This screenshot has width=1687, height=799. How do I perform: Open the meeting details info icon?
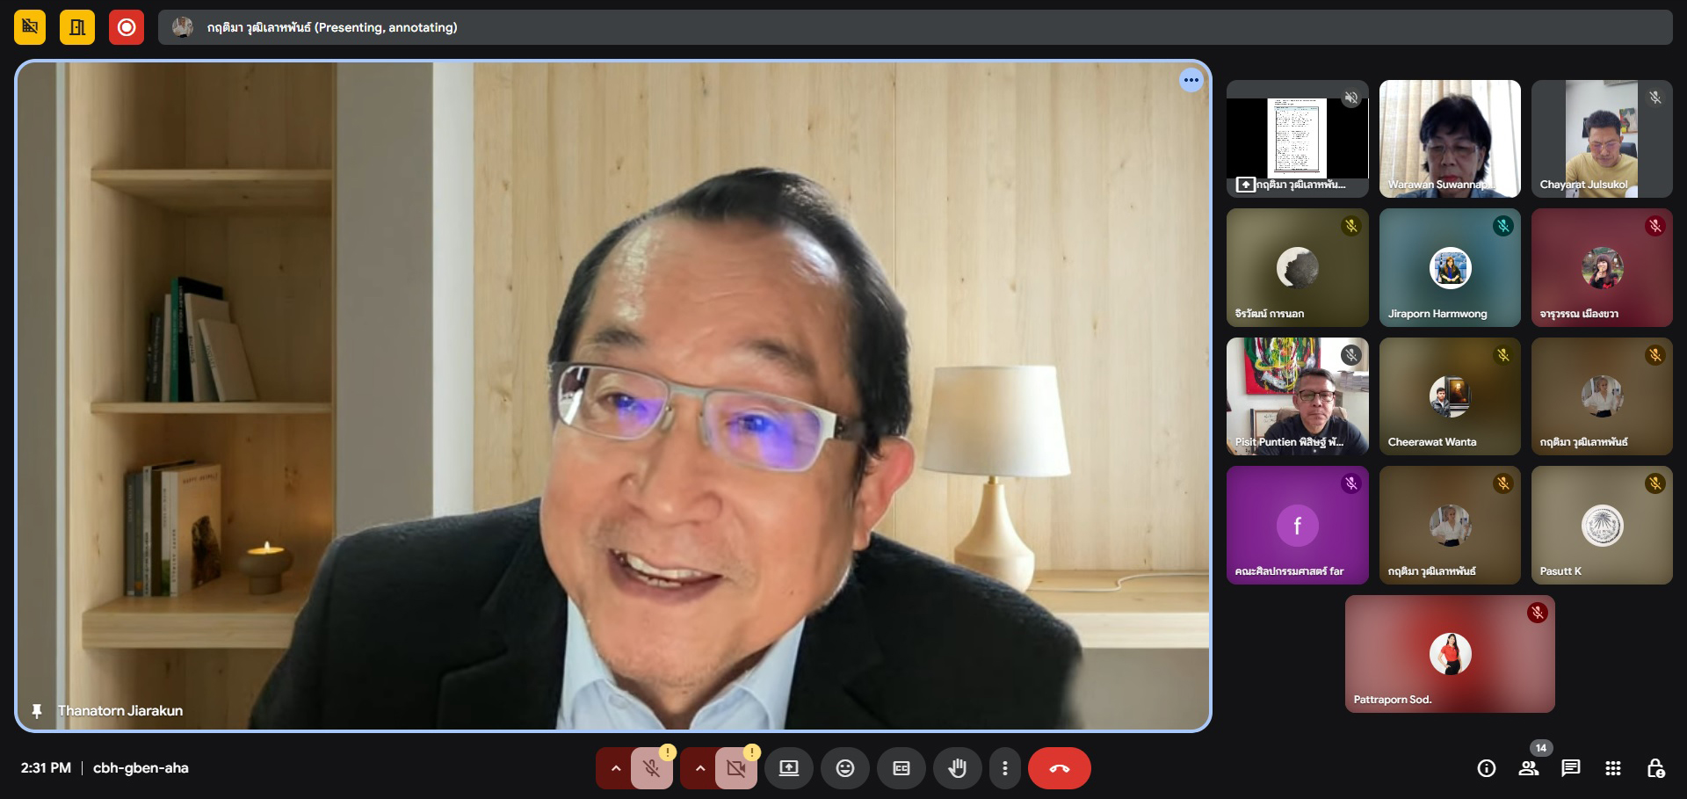tap(1486, 768)
